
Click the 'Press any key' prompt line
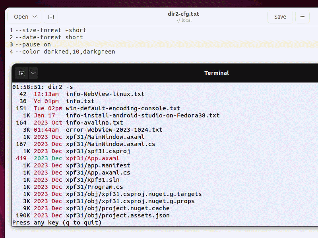57,223
